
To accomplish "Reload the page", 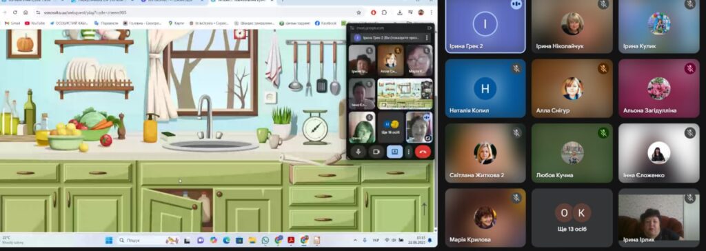I will pyautogui.click(x=15, y=12).
